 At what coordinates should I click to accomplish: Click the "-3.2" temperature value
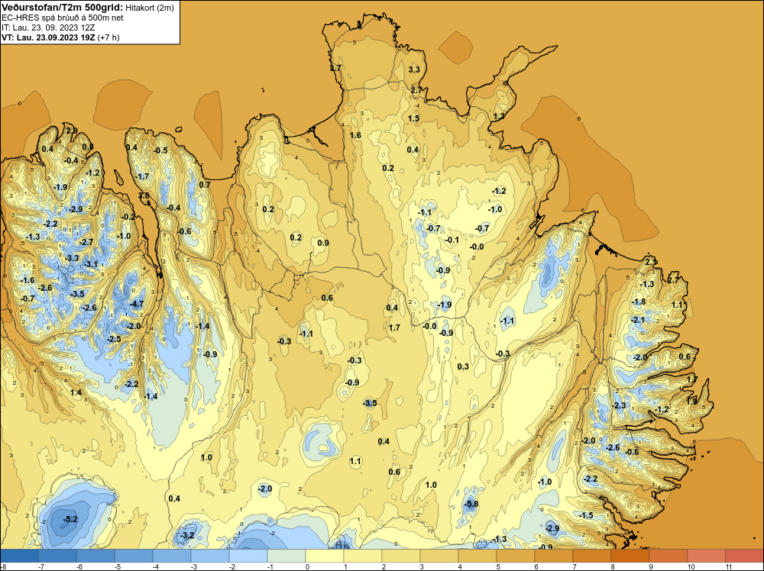click(187, 535)
